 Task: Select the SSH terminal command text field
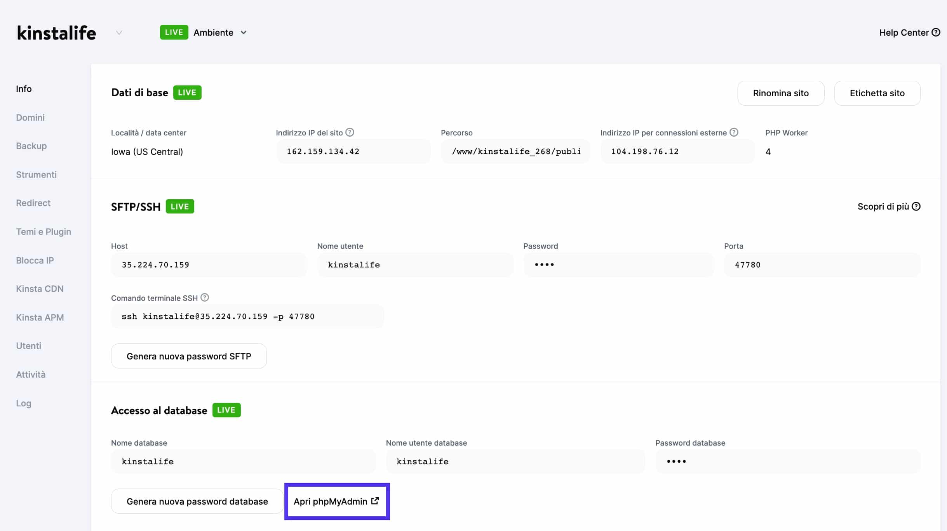pos(247,316)
